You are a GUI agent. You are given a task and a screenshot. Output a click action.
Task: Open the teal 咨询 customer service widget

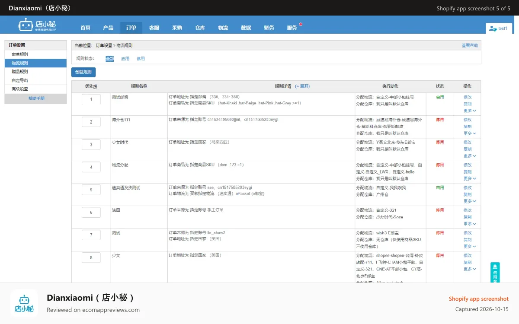pyautogui.click(x=495, y=273)
